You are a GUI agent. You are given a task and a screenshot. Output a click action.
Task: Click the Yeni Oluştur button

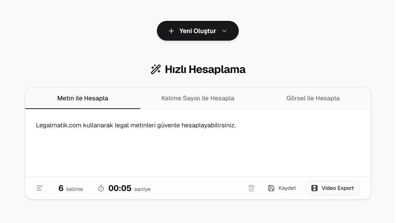(x=198, y=31)
